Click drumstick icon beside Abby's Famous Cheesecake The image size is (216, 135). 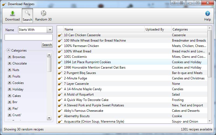(x=60, y=111)
